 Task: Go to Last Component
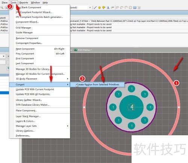[39, 63]
